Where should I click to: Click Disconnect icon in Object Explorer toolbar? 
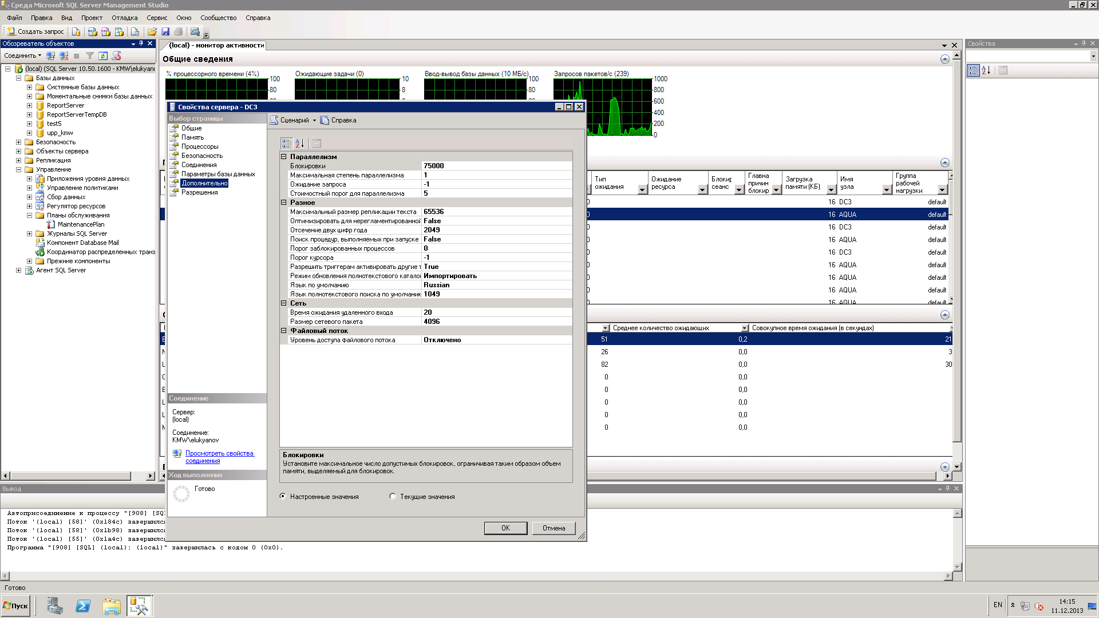64,56
